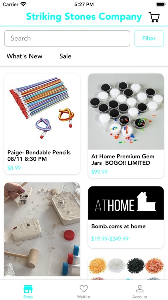Focus the Search input field

click(x=67, y=38)
